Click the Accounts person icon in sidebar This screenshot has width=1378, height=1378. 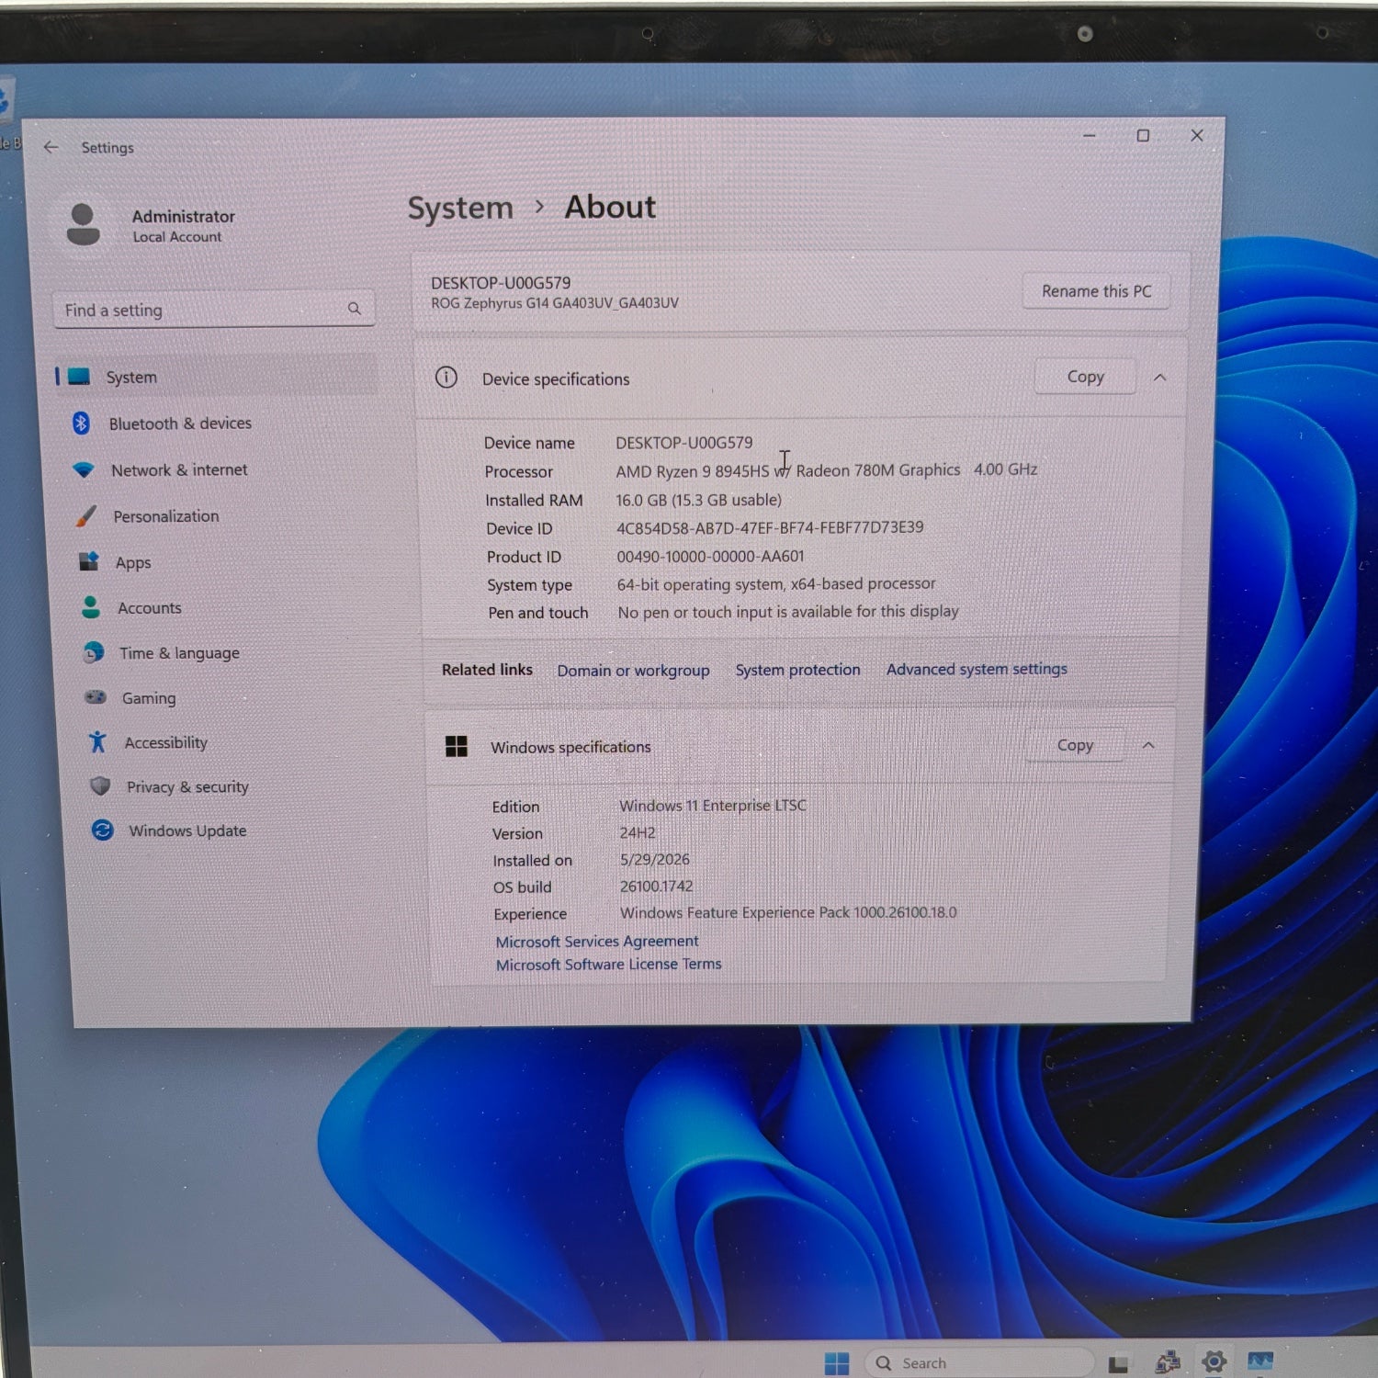(91, 607)
